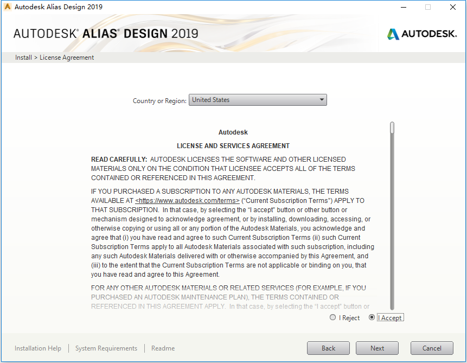This screenshot has height=363, width=467.
Task: Click the Back button
Action: (328, 348)
